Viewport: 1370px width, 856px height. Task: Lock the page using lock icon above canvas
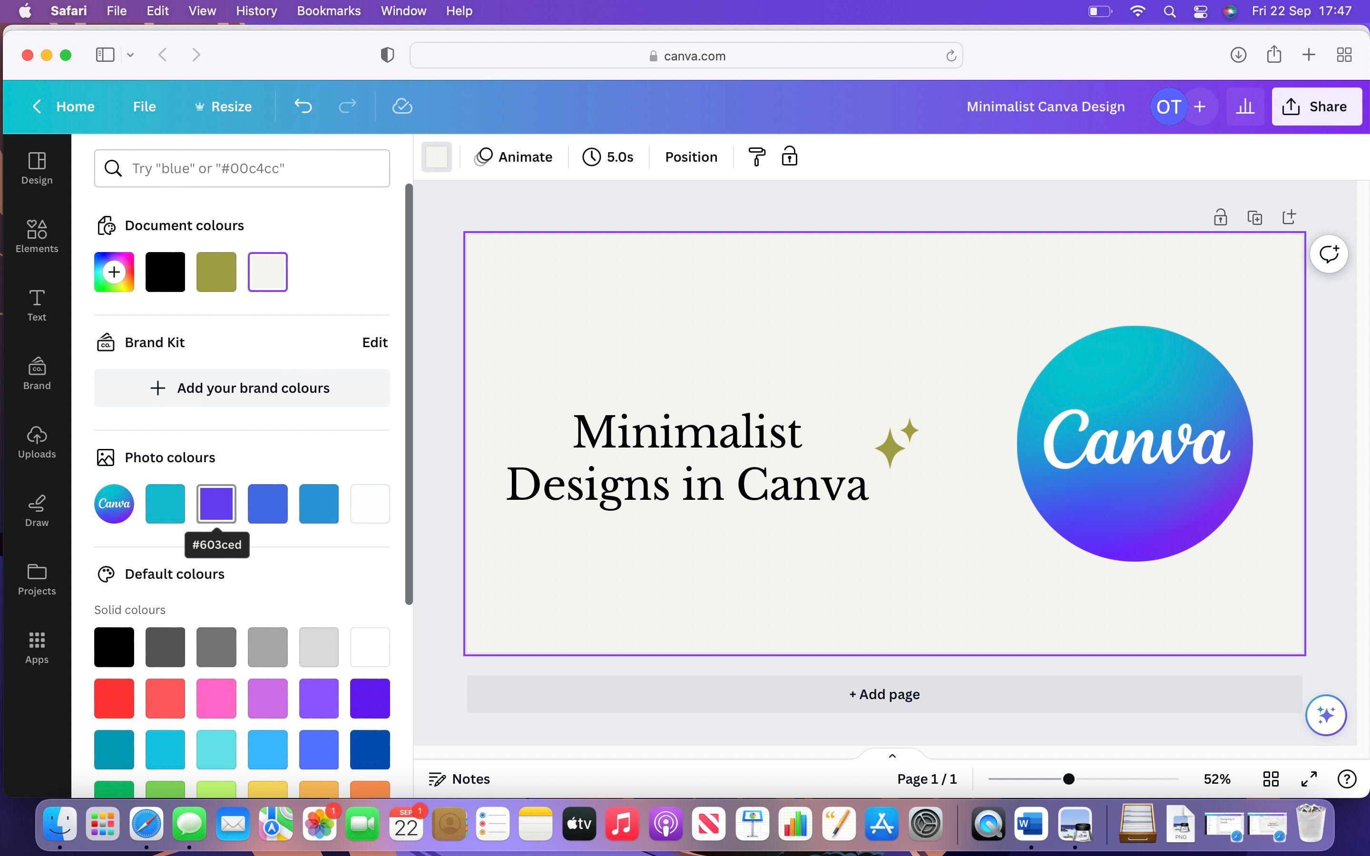[1220, 217]
